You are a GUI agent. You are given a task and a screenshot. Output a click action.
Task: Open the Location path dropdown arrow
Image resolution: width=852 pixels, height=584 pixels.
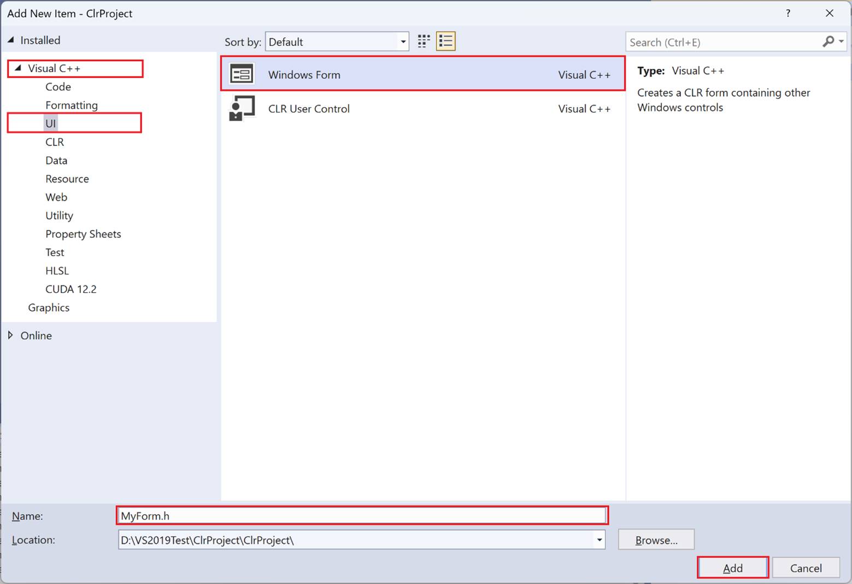[599, 540]
